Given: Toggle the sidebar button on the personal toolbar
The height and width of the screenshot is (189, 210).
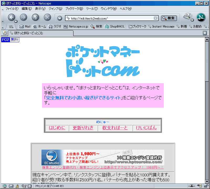Looking at the screenshot, I should (x=11, y=27).
